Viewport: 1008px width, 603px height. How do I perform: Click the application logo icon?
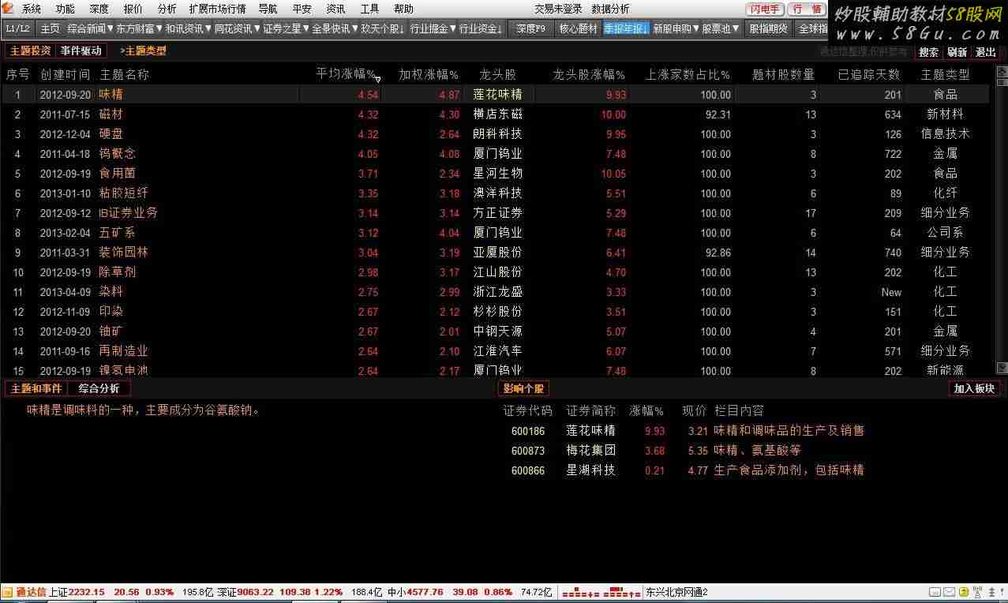click(x=8, y=9)
